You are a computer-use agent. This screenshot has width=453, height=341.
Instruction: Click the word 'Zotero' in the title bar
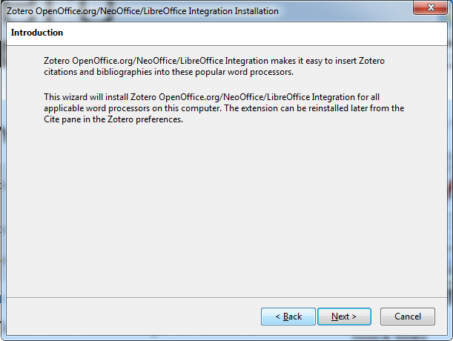pos(19,11)
